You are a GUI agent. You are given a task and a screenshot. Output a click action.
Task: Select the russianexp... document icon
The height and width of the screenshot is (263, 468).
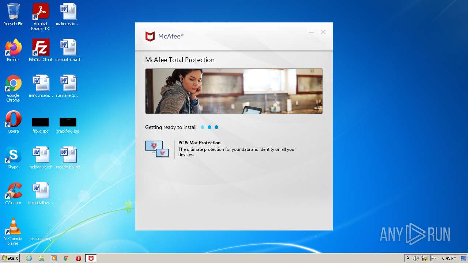coord(68,86)
